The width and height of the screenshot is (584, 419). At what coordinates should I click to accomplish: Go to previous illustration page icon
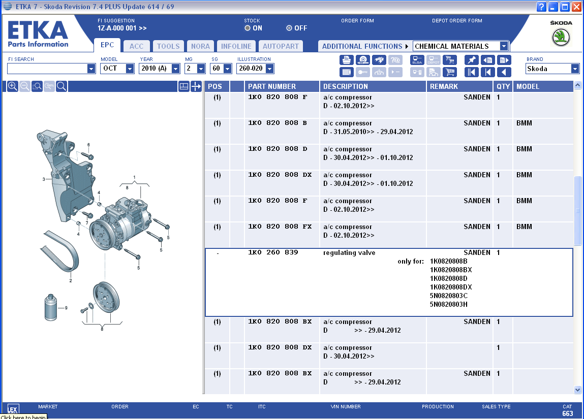[x=488, y=60]
